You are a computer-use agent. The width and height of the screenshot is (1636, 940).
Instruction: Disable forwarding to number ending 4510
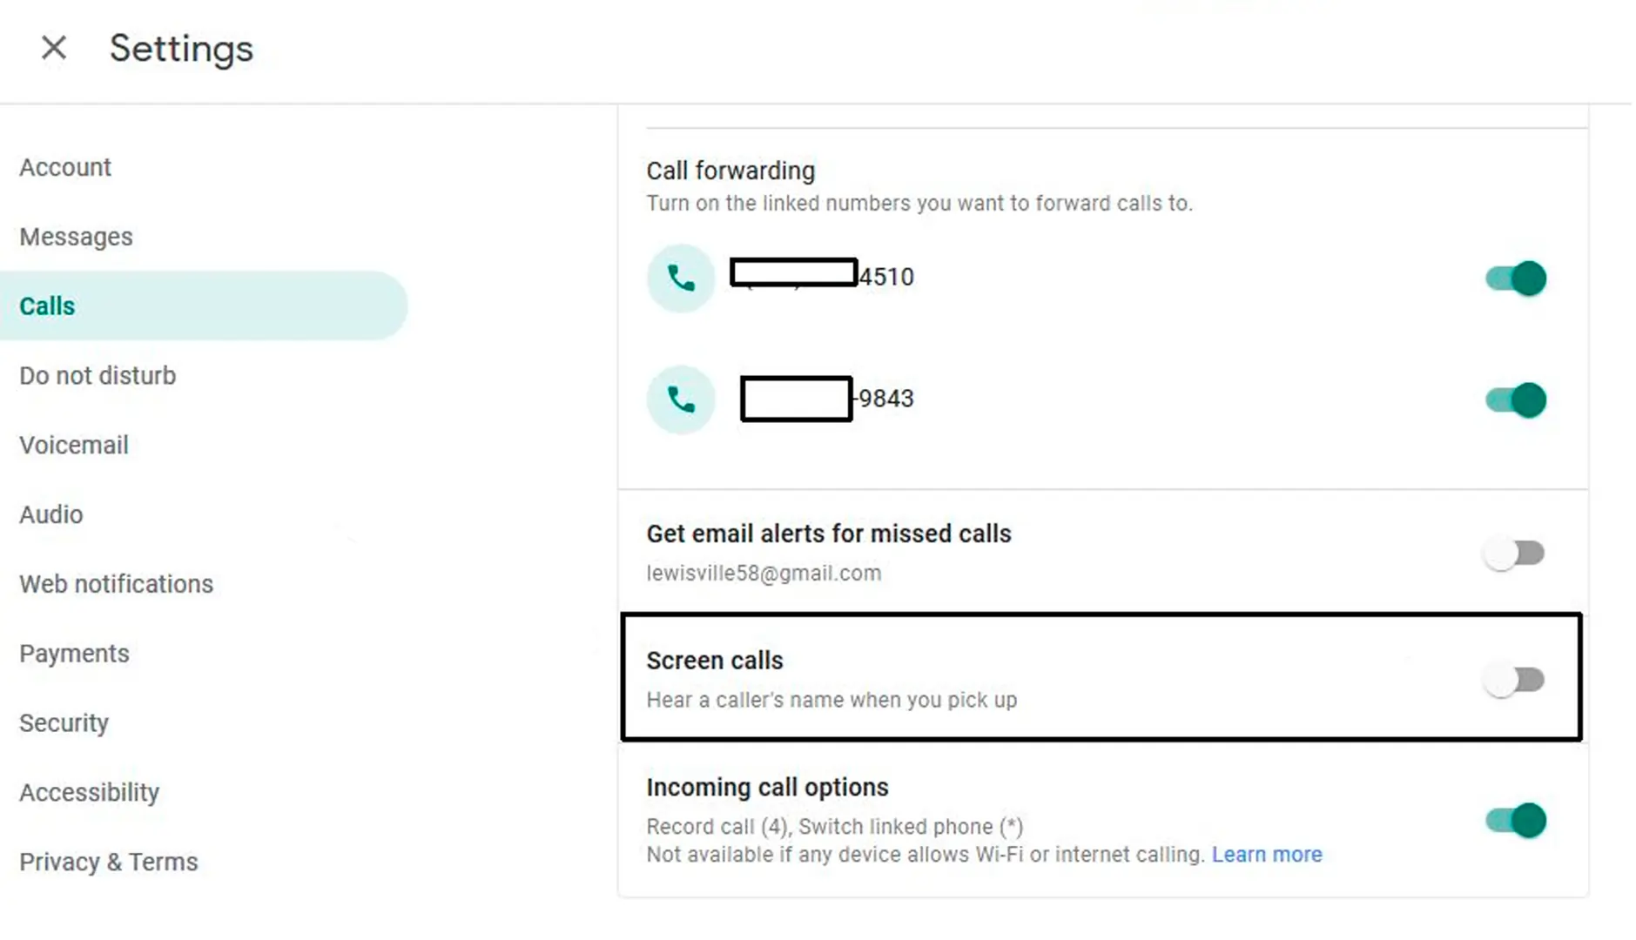1516,279
